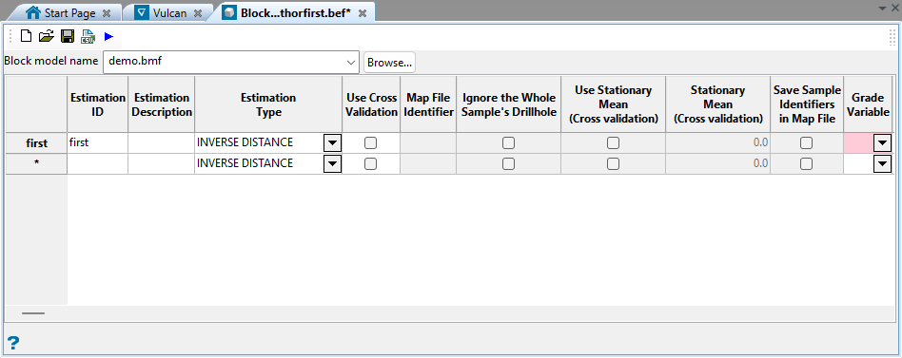This screenshot has height=358, width=902.
Task: Check Use Stationary Mean in first row
Action: (613, 142)
